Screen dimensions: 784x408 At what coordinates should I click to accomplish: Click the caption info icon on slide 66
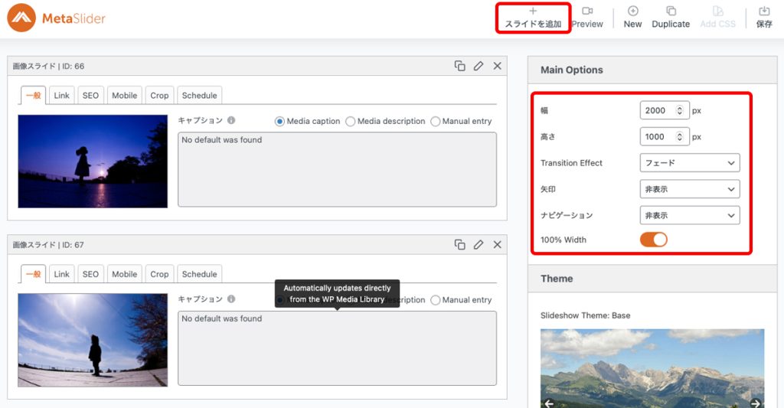tap(231, 121)
